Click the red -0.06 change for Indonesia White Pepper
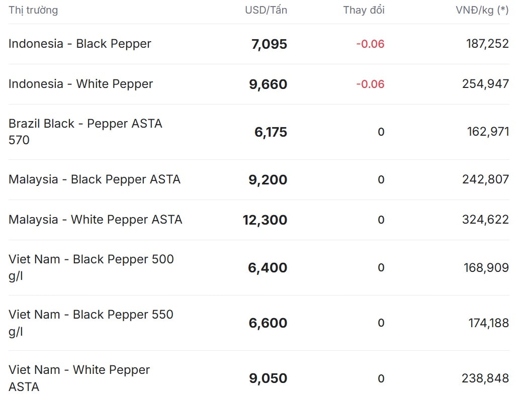 370,84
